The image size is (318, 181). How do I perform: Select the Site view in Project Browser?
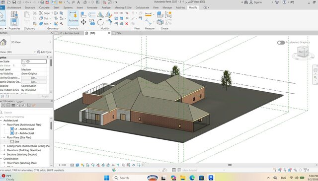click(x=16, y=142)
